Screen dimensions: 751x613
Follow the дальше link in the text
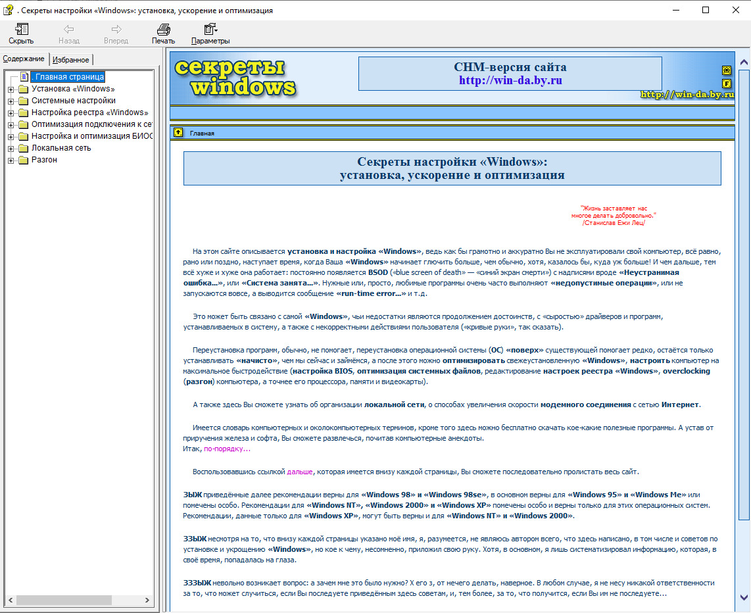point(300,472)
